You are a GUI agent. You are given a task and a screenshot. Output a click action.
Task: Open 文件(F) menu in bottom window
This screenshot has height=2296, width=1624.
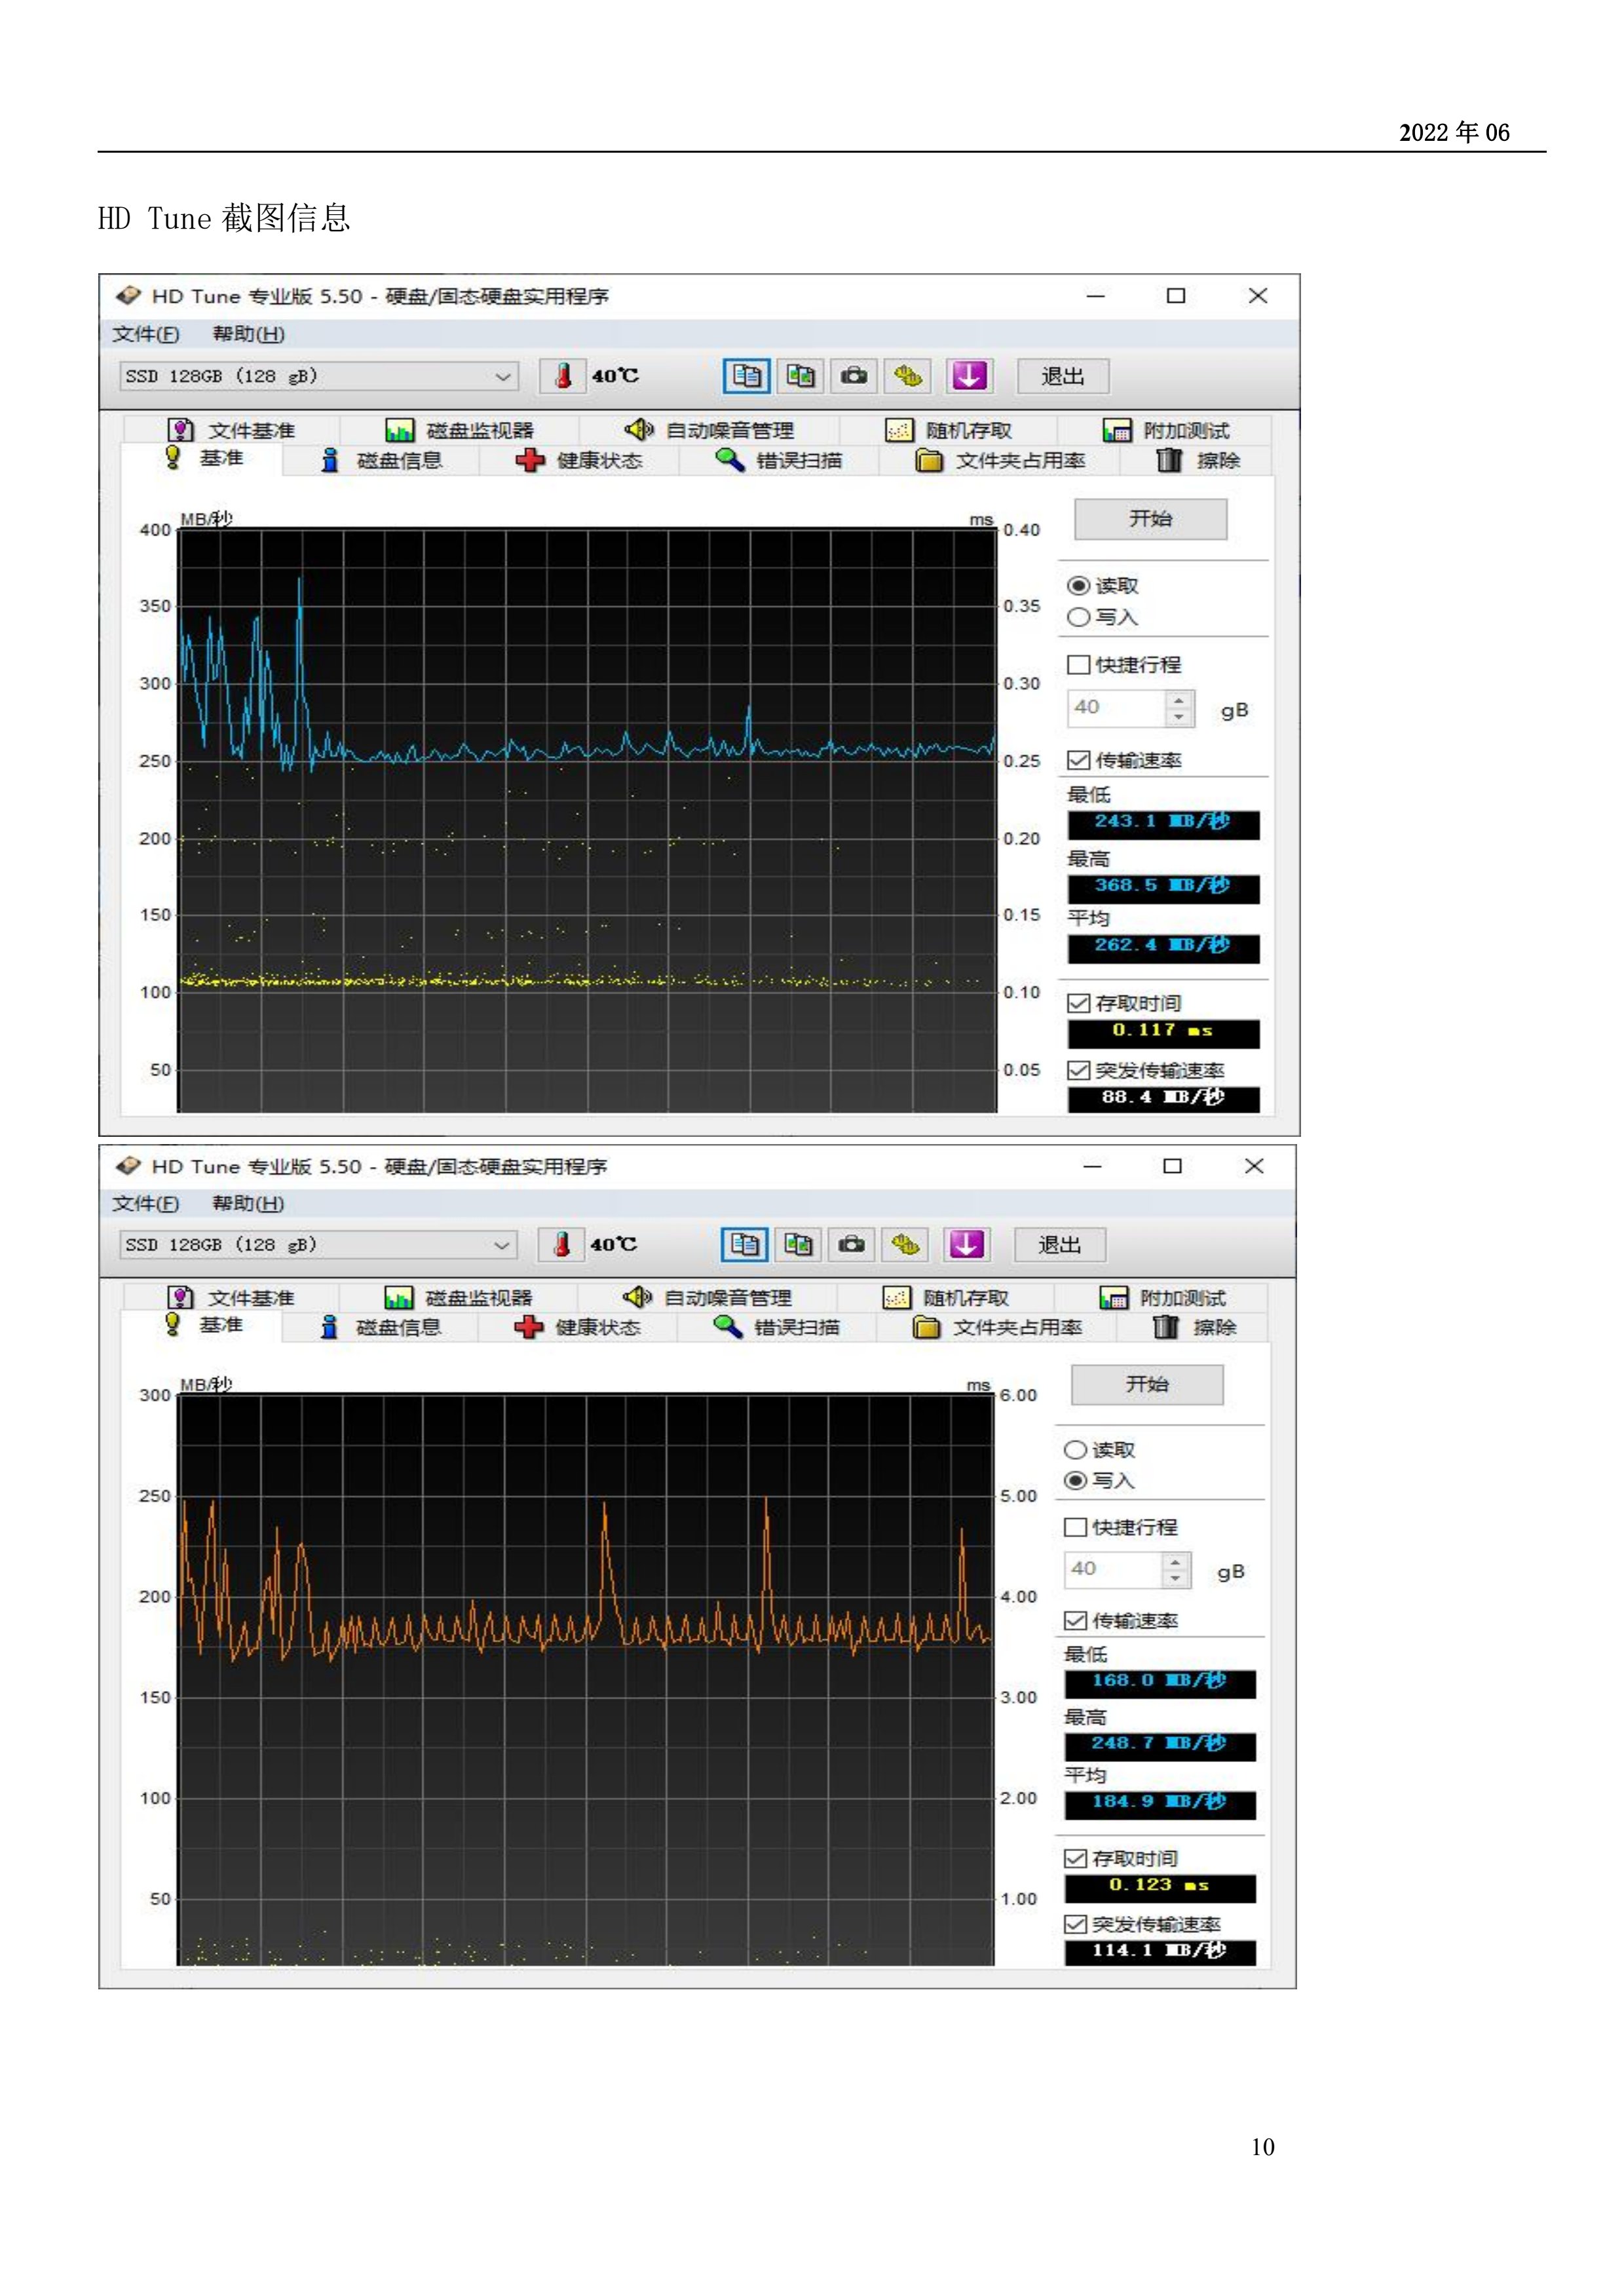[x=146, y=1203]
